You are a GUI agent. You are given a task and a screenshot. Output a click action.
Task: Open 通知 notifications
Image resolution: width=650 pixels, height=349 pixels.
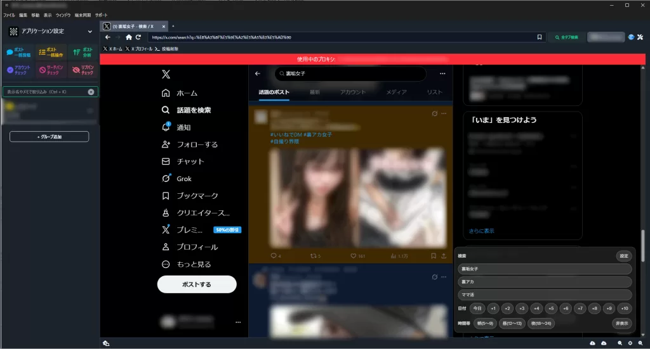(x=176, y=127)
